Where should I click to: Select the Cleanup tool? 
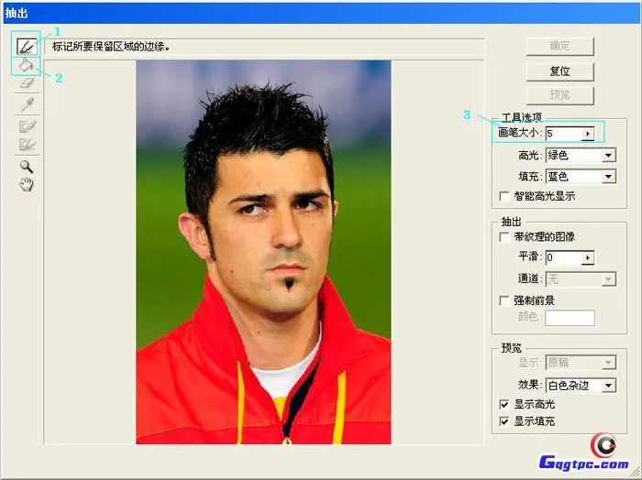27,125
